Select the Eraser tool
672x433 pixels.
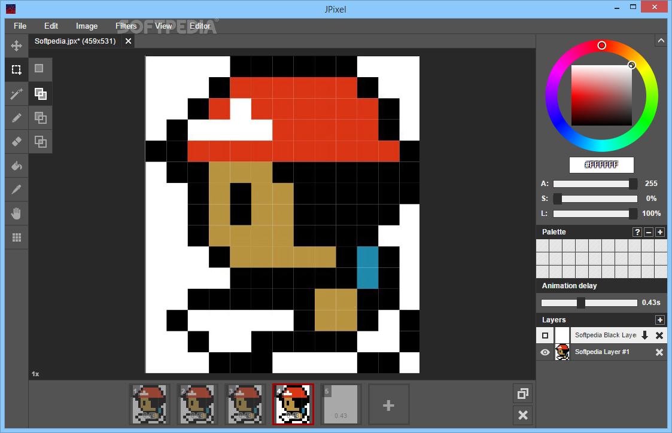(16, 141)
